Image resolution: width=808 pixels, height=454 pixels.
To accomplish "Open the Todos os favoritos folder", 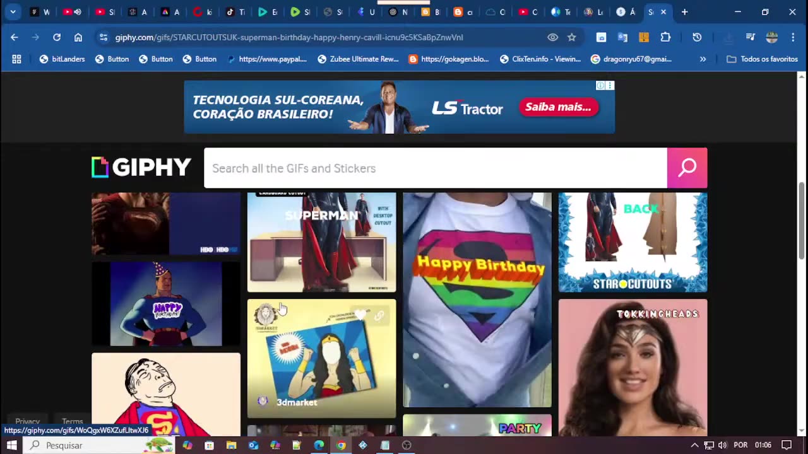I will point(762,59).
